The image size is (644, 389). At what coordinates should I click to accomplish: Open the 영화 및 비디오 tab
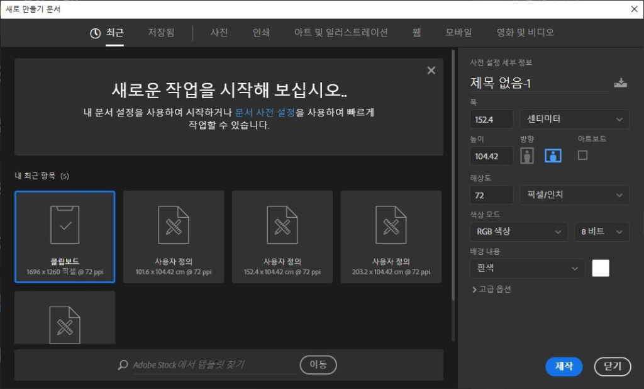click(x=525, y=33)
